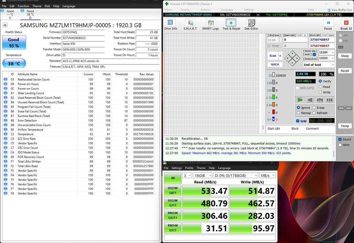Click the End LBA 3750748847 field
Image resolution: width=354 pixels, height=243 pixels.
click(321, 40)
